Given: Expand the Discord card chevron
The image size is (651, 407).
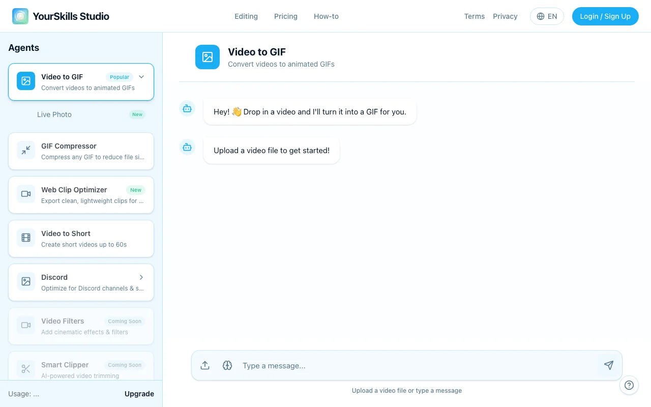Looking at the screenshot, I should pyautogui.click(x=141, y=277).
